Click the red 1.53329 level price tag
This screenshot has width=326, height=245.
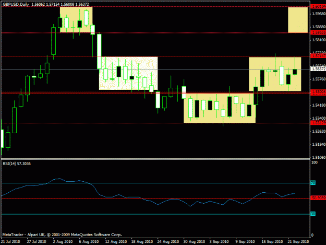click(x=318, y=123)
